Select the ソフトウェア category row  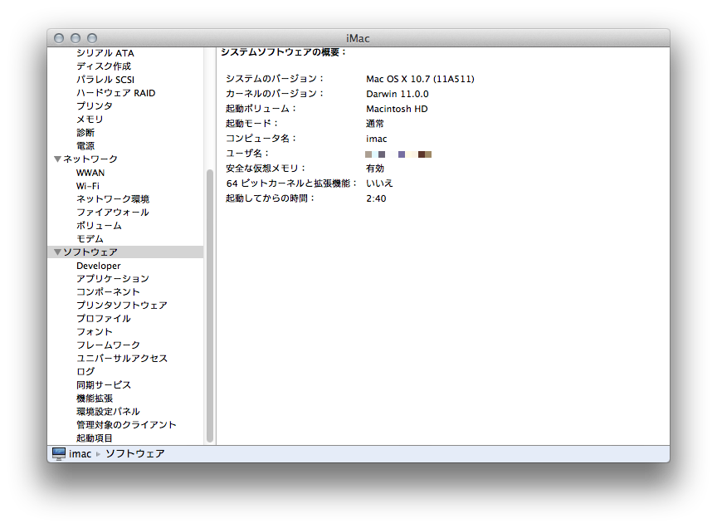(x=125, y=252)
